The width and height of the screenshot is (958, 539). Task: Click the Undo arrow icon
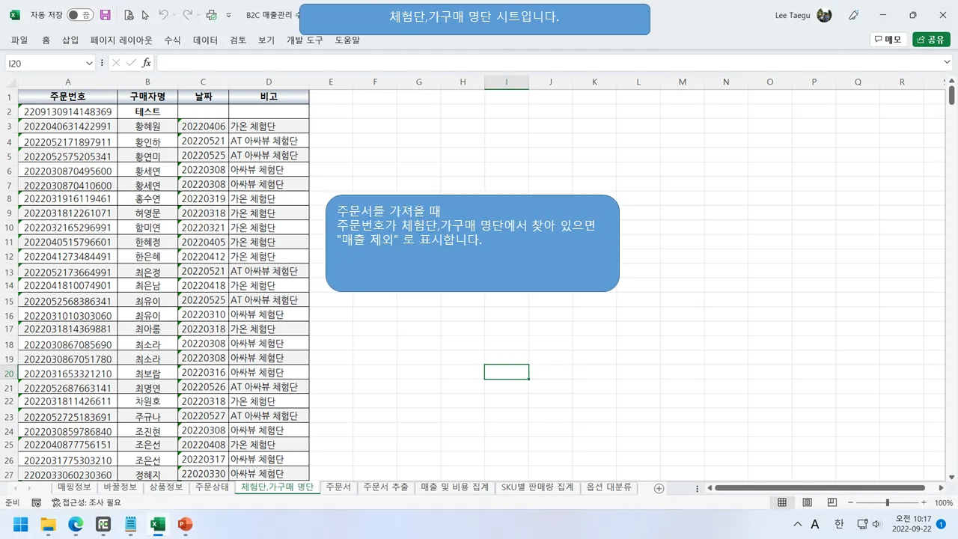[163, 15]
